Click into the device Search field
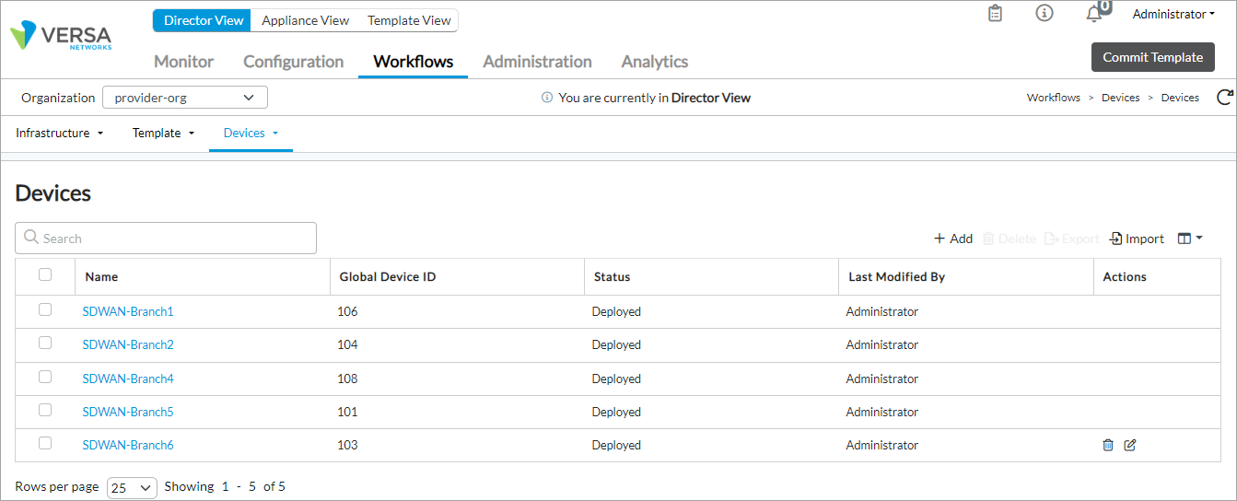 (166, 239)
